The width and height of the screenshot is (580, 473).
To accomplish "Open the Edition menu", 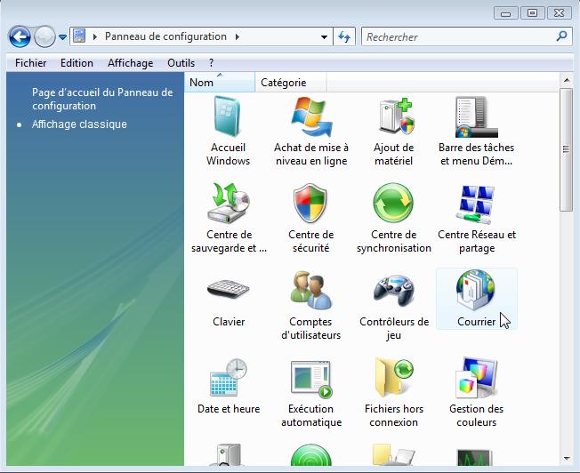I will [77, 63].
